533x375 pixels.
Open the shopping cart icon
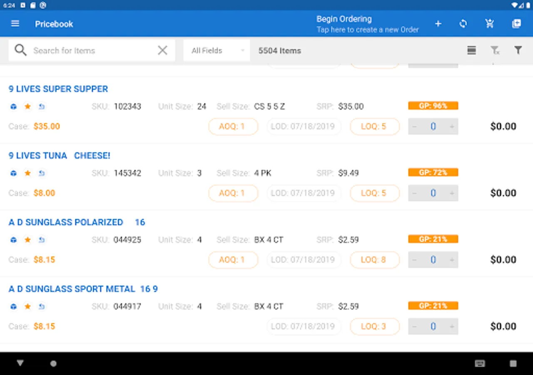tap(490, 24)
